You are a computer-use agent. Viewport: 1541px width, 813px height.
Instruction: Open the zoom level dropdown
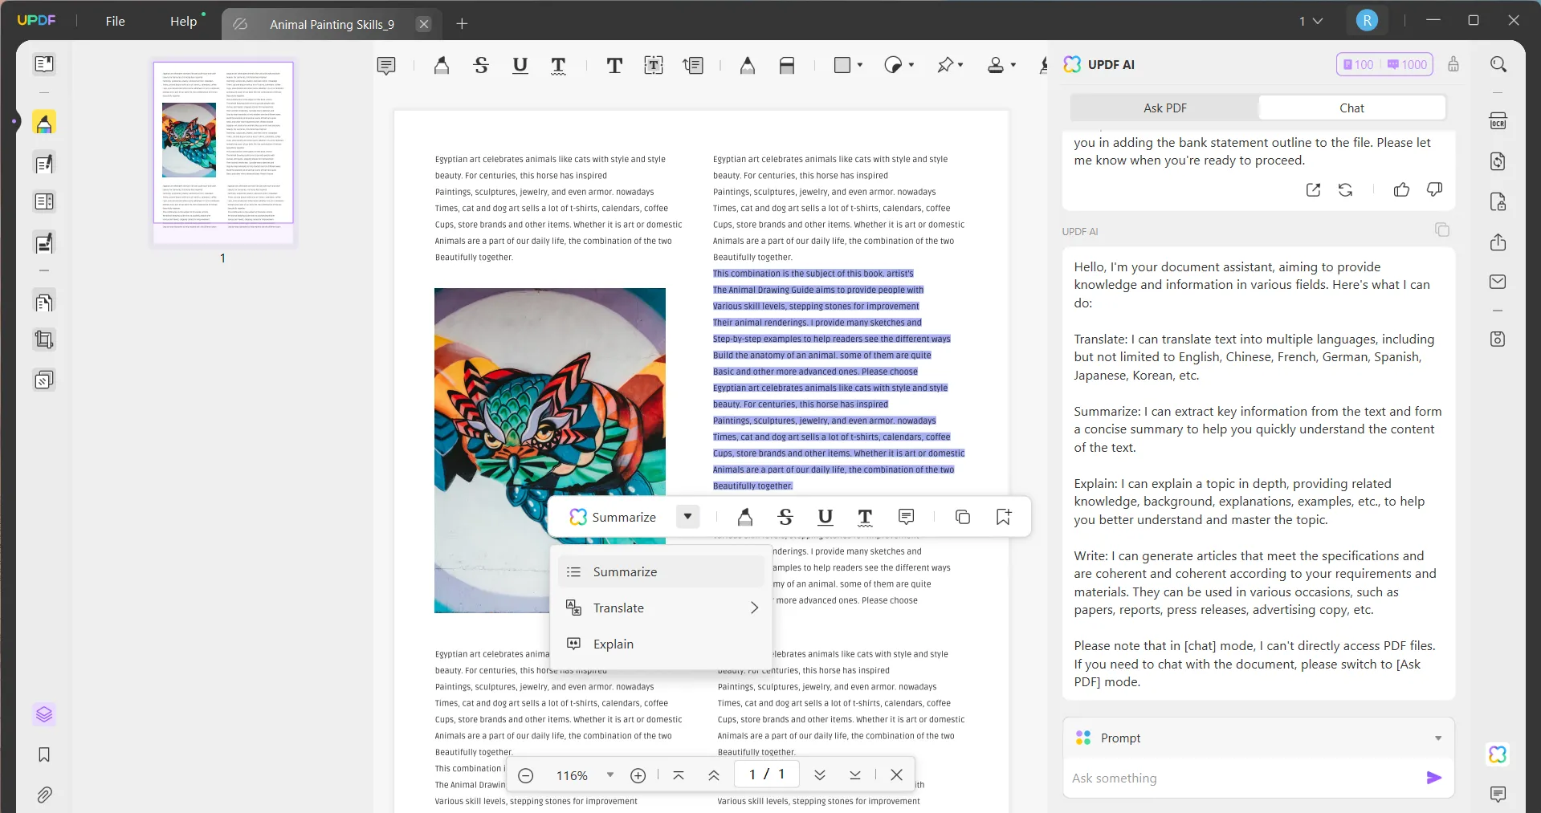[610, 775]
